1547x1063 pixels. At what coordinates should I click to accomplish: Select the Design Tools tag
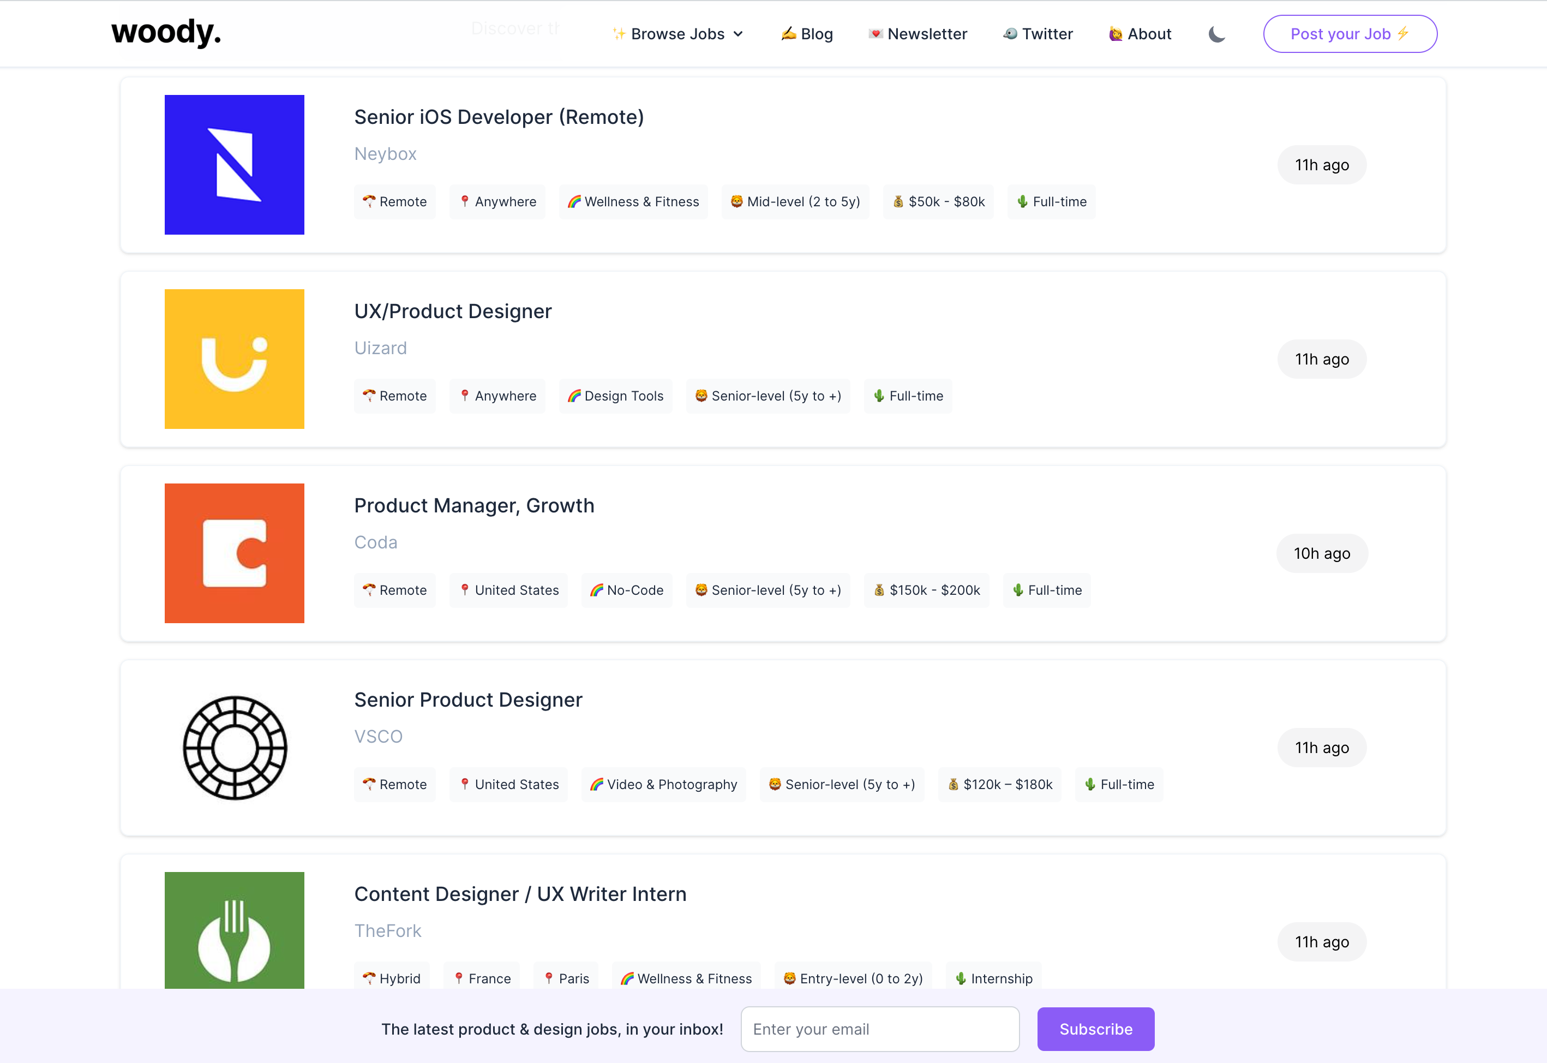pyautogui.click(x=616, y=396)
